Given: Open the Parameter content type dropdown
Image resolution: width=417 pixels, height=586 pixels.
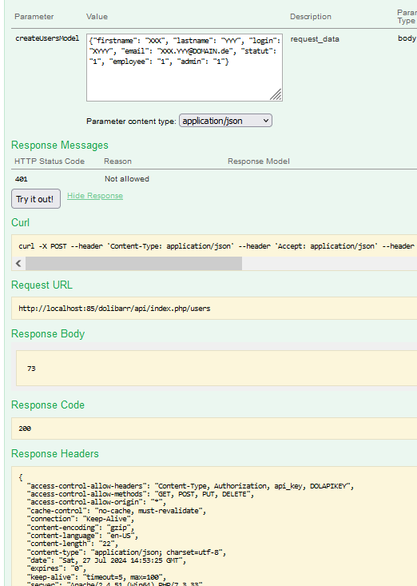Looking at the screenshot, I should [x=225, y=121].
